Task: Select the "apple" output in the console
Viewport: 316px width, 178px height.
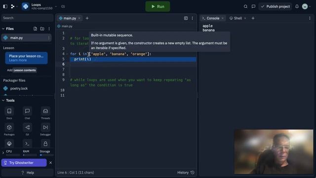Action: point(207,26)
